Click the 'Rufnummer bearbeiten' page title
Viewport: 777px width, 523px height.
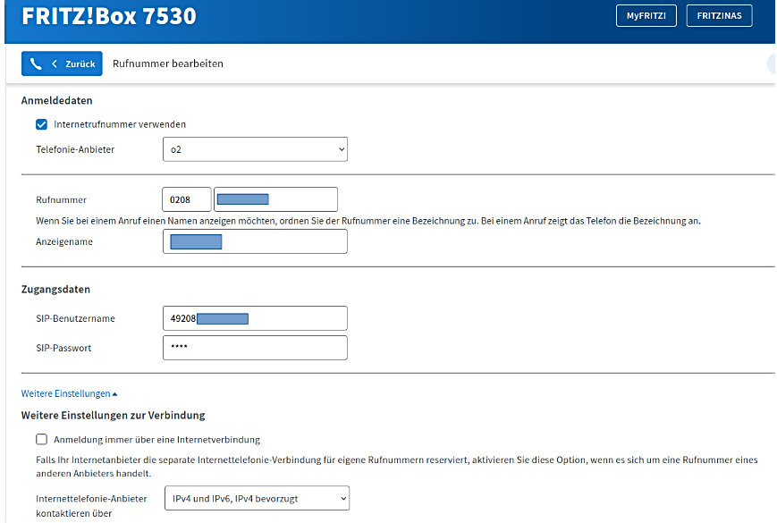(x=168, y=63)
